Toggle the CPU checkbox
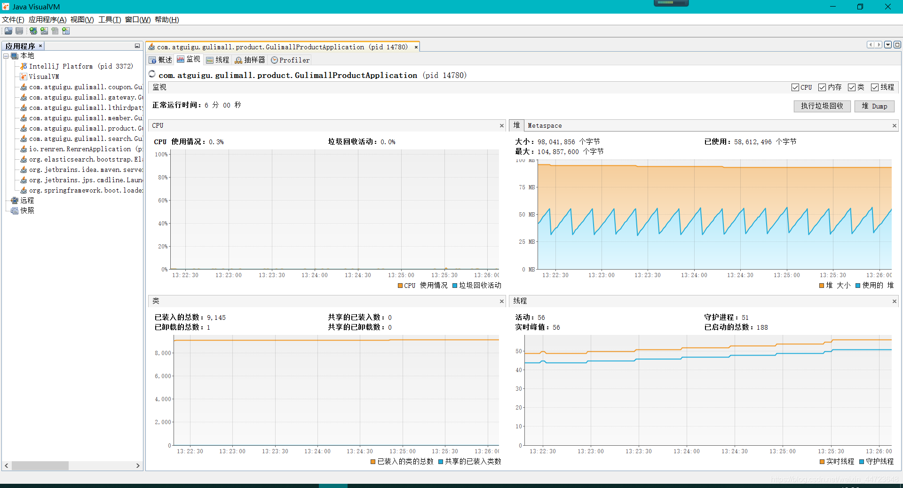903x488 pixels. pos(795,87)
